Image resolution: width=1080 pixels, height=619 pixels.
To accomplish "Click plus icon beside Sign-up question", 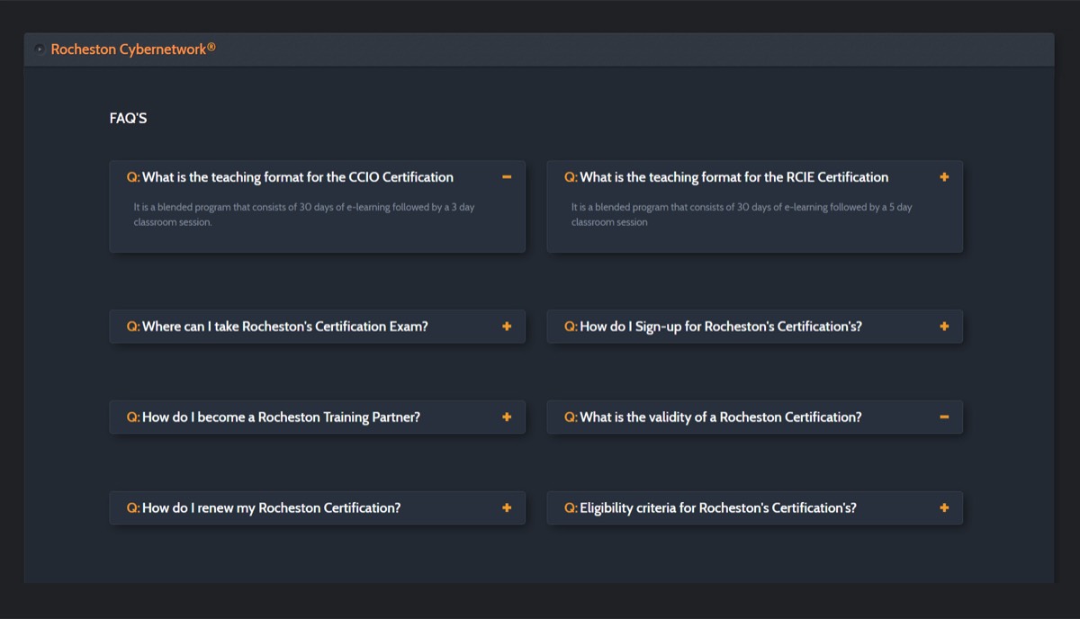I will coord(944,327).
